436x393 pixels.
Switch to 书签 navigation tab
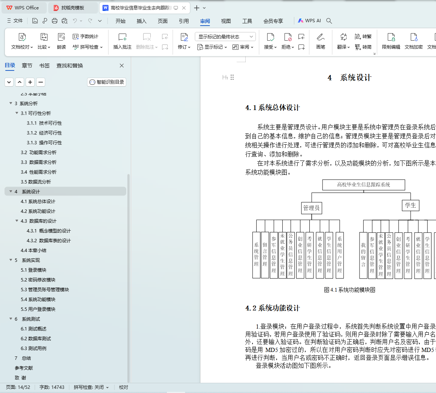(44, 66)
